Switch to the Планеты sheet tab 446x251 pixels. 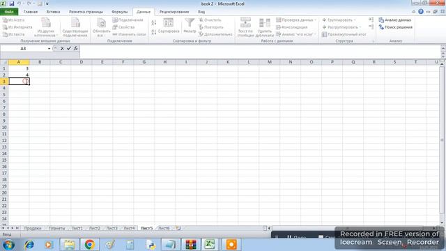56,228
